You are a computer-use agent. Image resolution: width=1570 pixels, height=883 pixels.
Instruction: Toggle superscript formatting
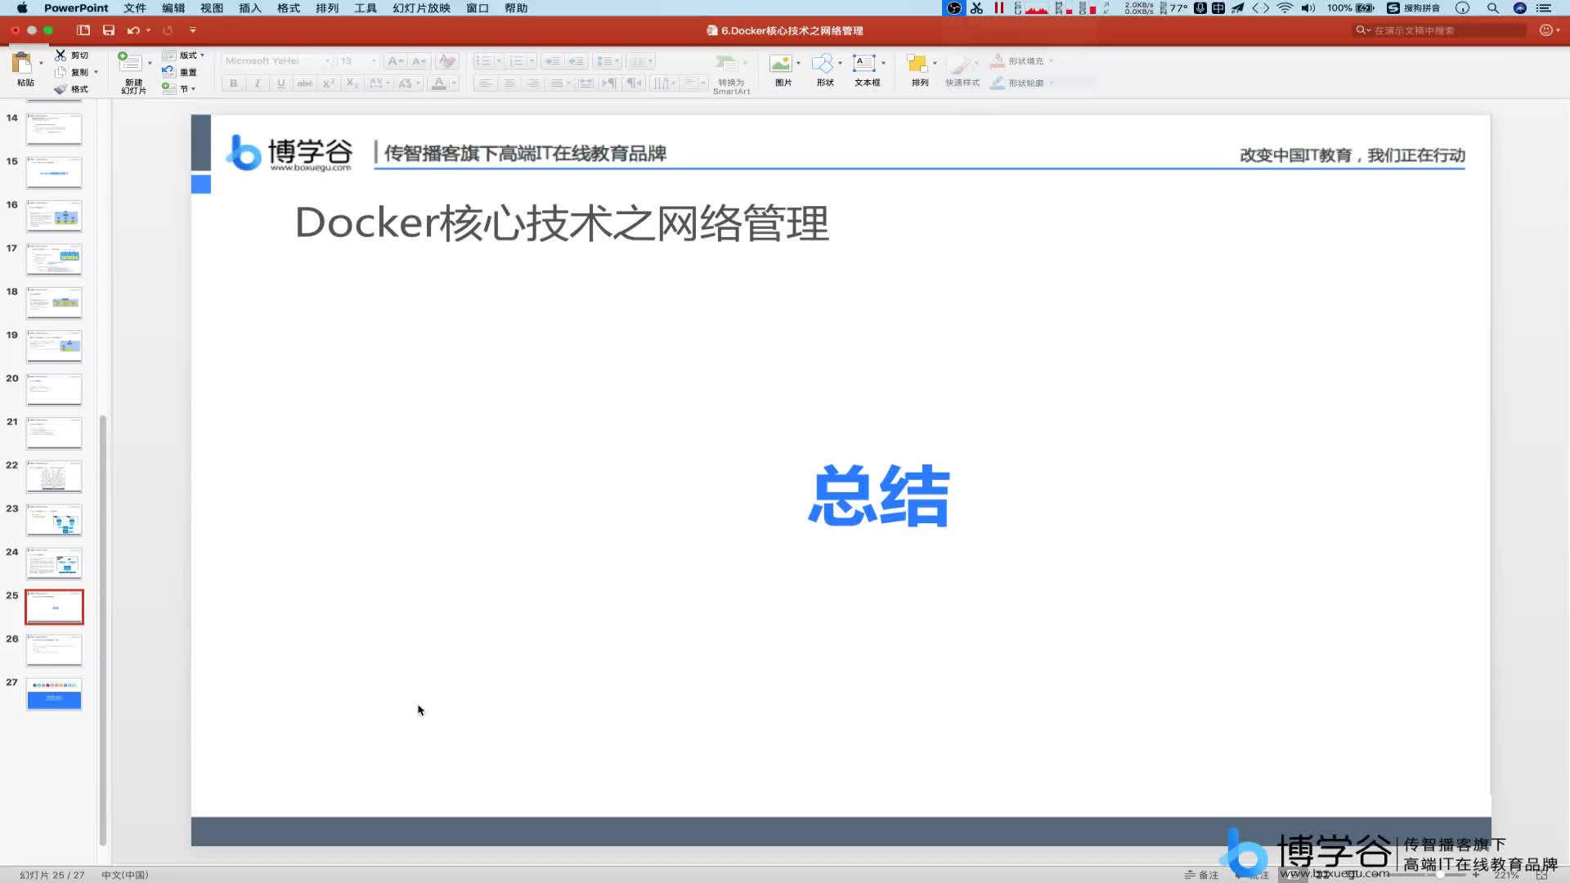(328, 83)
